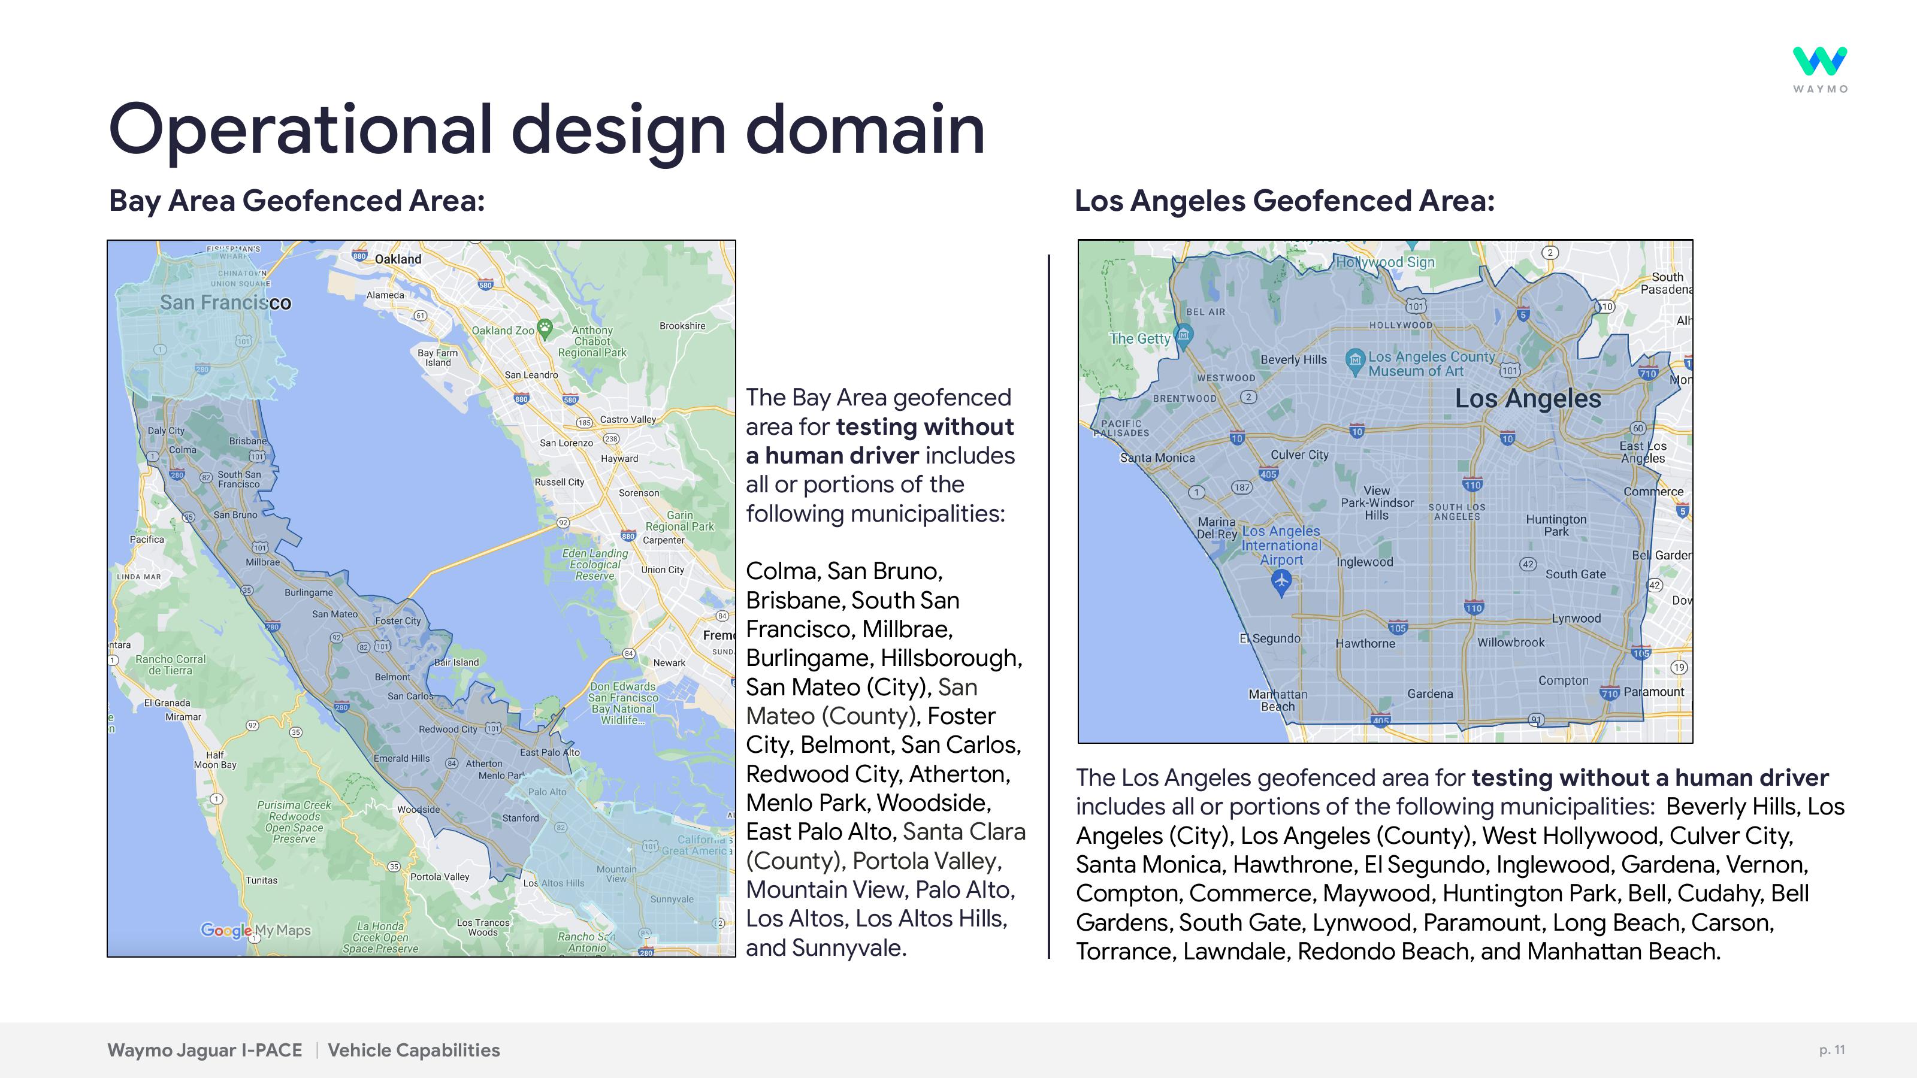Click the 'Willowbrook' map label
The height and width of the screenshot is (1078, 1917).
tap(1511, 643)
